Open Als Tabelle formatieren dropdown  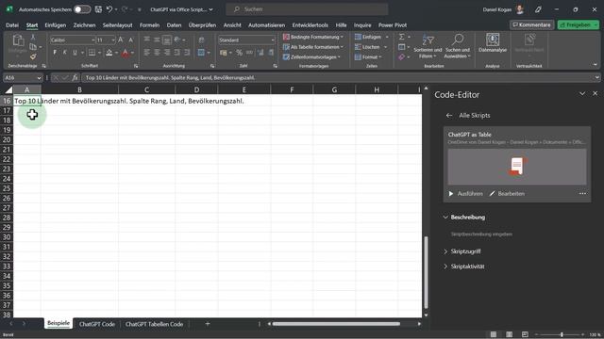(313, 47)
